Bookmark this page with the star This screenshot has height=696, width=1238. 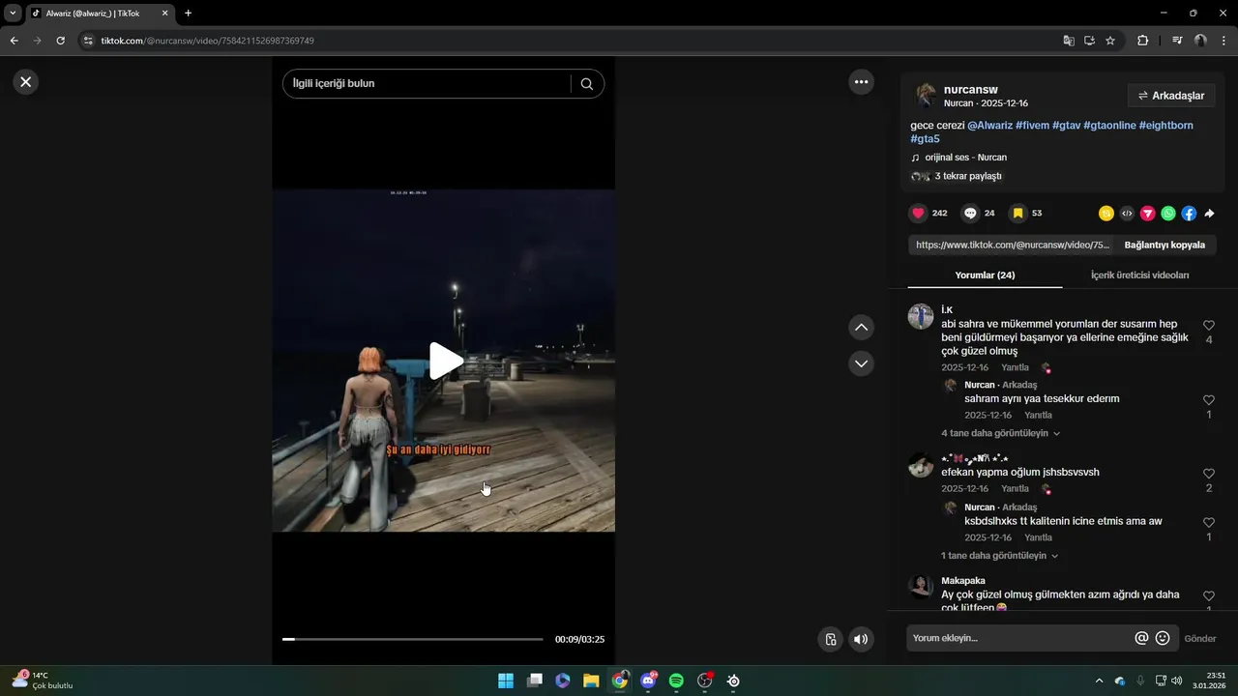pyautogui.click(x=1110, y=41)
